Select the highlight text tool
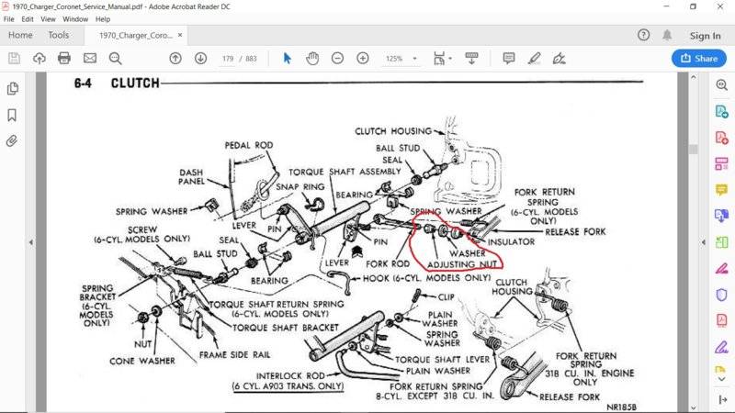735x413 pixels. click(534, 58)
